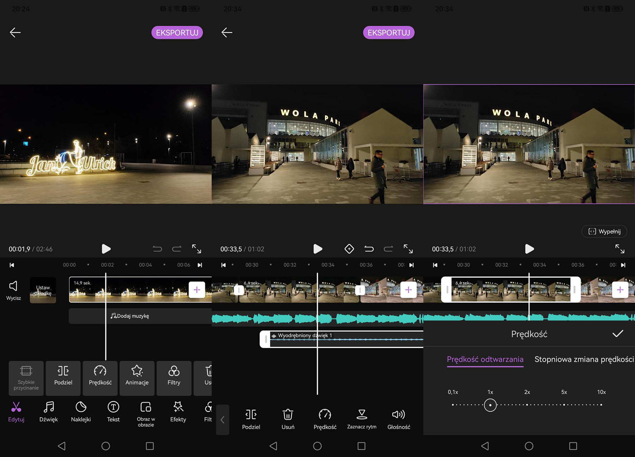Switch to the Dźwięk tab
Image resolution: width=635 pixels, height=457 pixels.
click(48, 412)
